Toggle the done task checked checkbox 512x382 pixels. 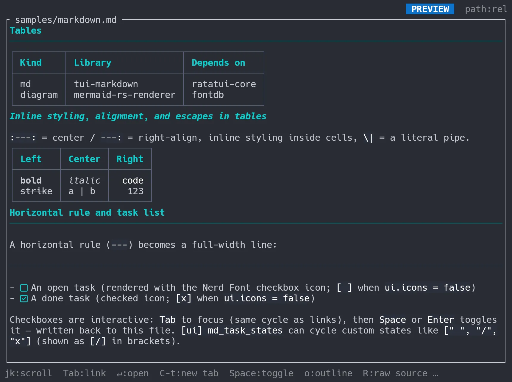tap(24, 298)
